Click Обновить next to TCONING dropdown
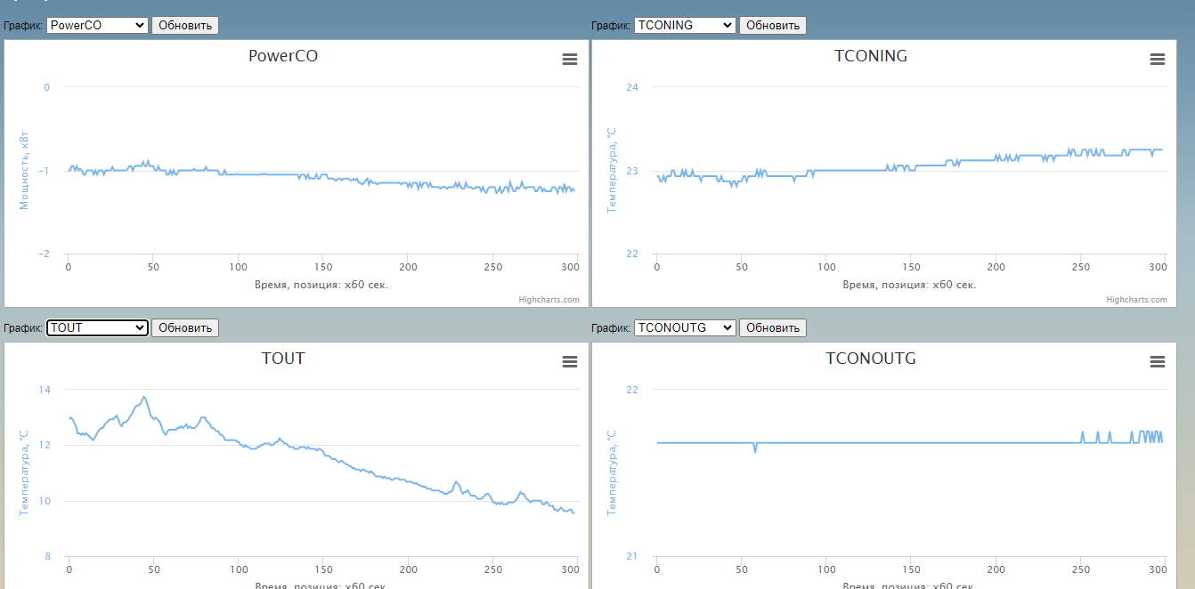The width and height of the screenshot is (1195, 589). 773,25
